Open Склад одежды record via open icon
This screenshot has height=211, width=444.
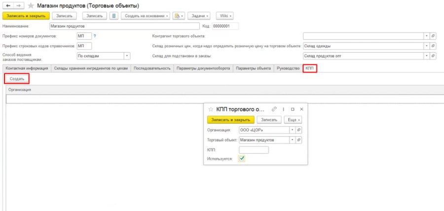click(x=433, y=46)
